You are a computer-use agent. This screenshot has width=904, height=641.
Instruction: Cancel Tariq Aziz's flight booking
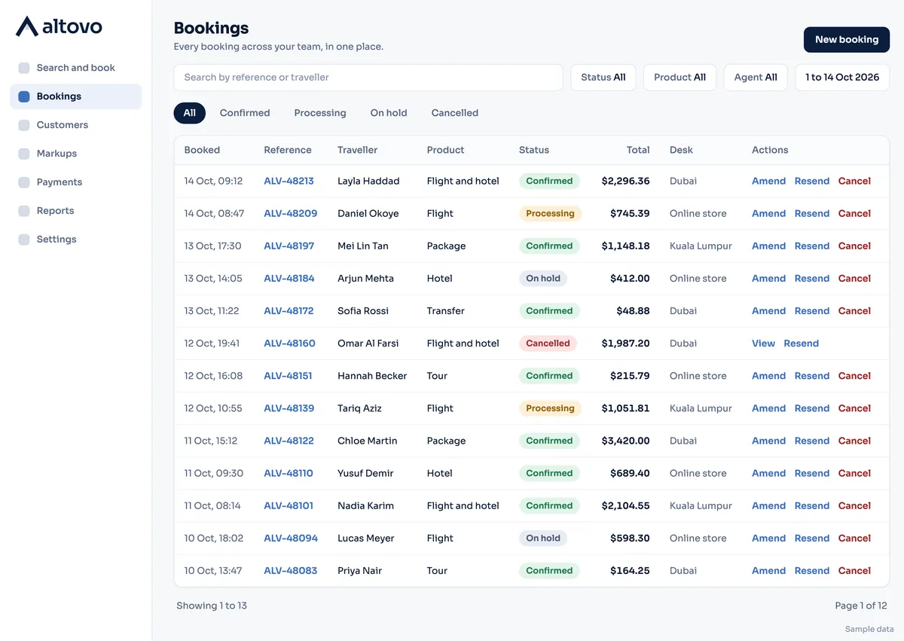click(x=854, y=408)
